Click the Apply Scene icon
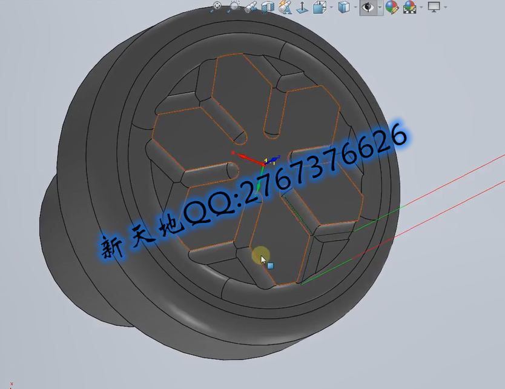505x389 pixels. pyautogui.click(x=410, y=7)
